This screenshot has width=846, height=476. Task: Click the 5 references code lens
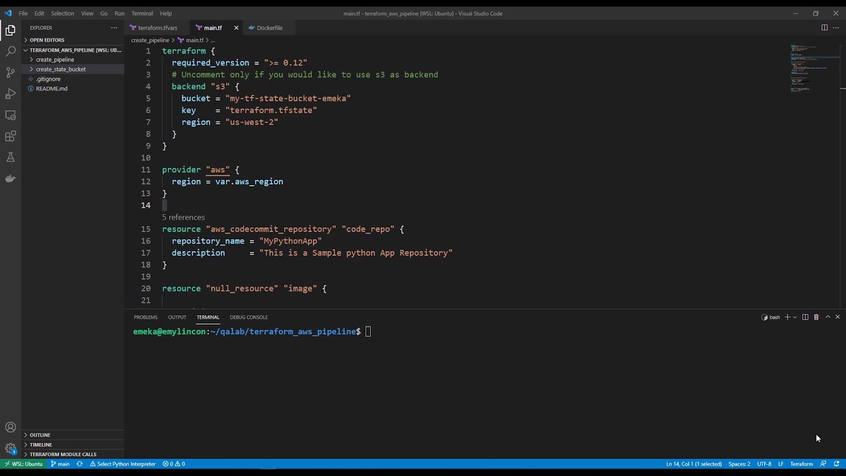tap(183, 218)
